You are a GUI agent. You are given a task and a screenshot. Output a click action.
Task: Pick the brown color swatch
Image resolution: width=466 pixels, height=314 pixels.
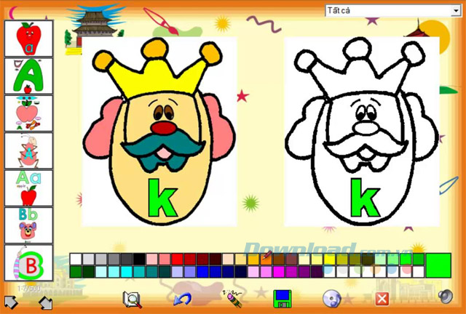pos(279,259)
